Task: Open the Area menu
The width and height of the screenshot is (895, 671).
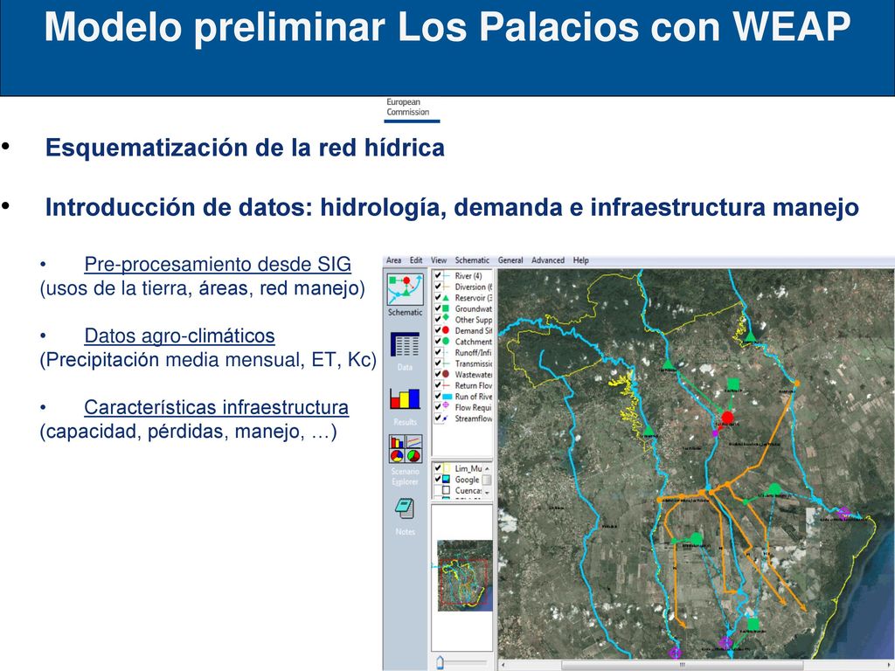Action: 394,260
